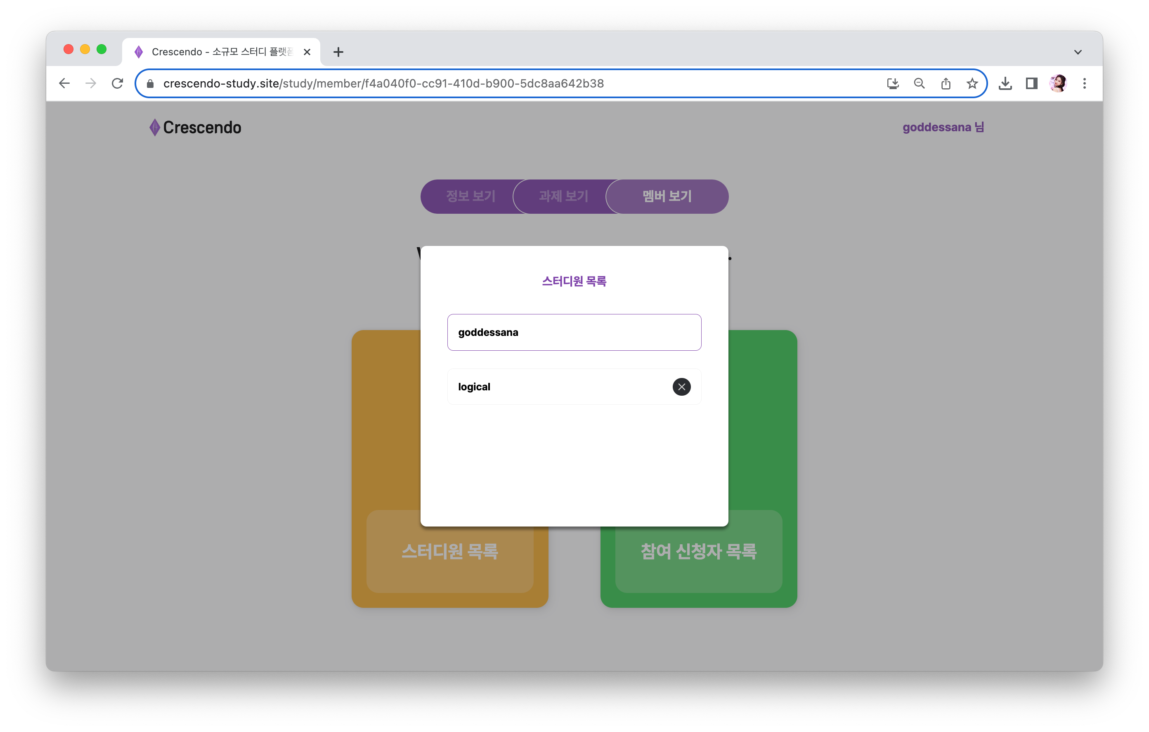Select the goddessana member row
The height and width of the screenshot is (732, 1149).
click(x=574, y=332)
